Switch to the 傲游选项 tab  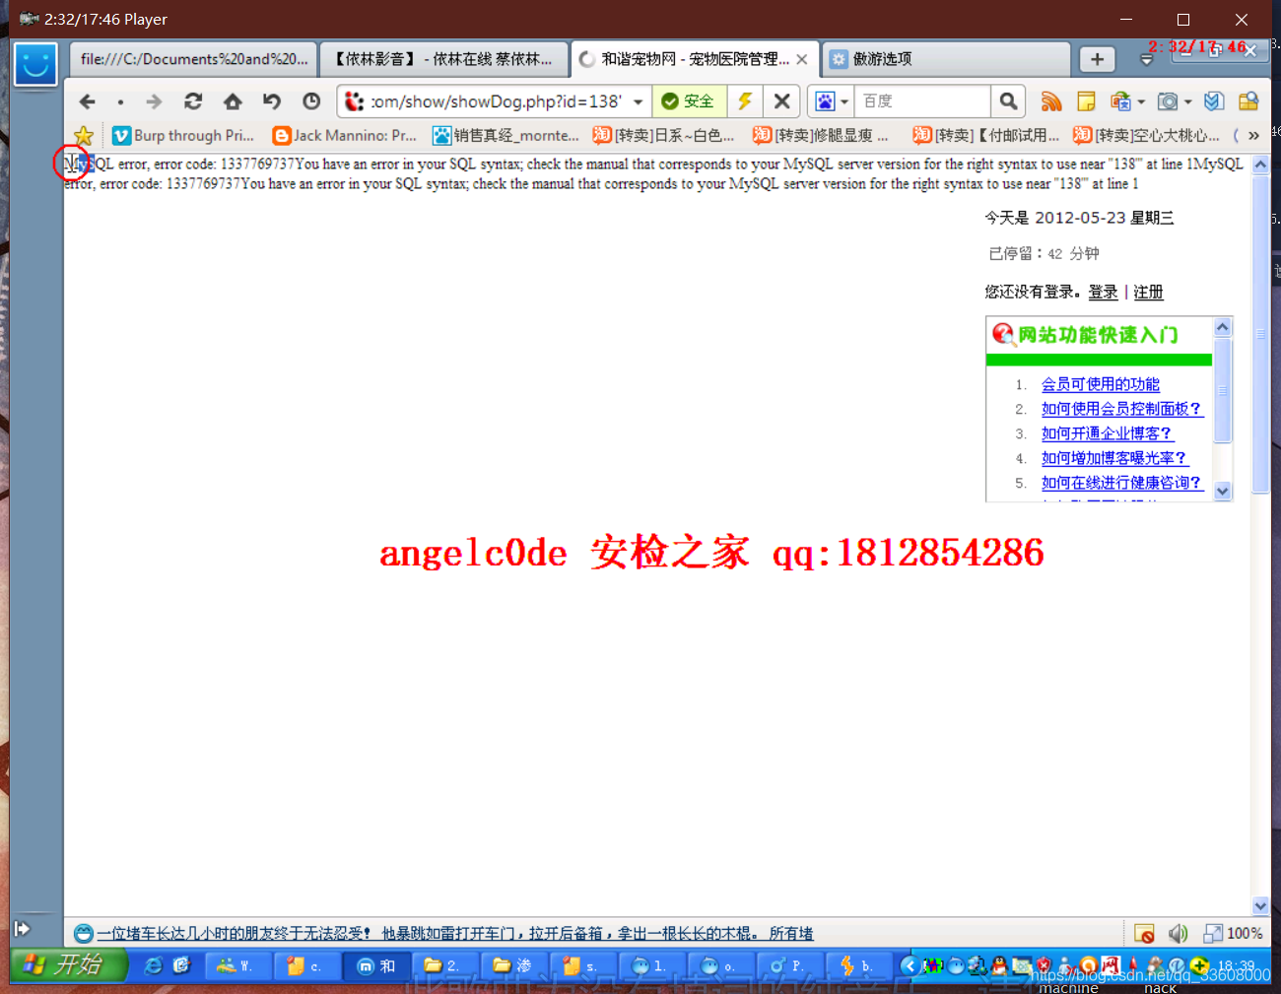(946, 59)
